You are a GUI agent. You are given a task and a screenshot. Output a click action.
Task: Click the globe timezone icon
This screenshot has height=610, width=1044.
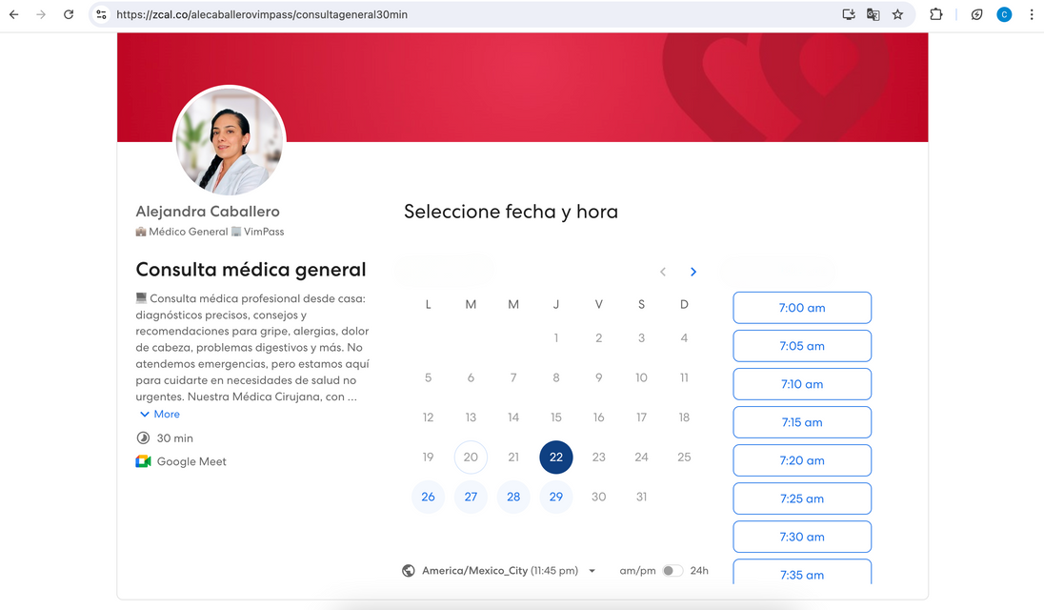pos(408,571)
